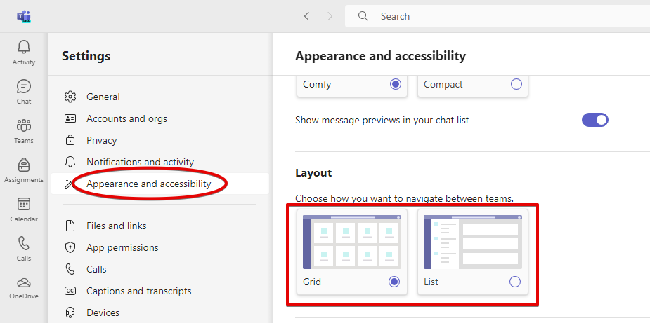Navigate back with the left arrow
This screenshot has width=650, height=323.
click(x=306, y=16)
